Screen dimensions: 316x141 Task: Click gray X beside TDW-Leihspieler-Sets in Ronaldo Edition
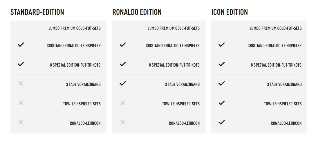[122, 103]
